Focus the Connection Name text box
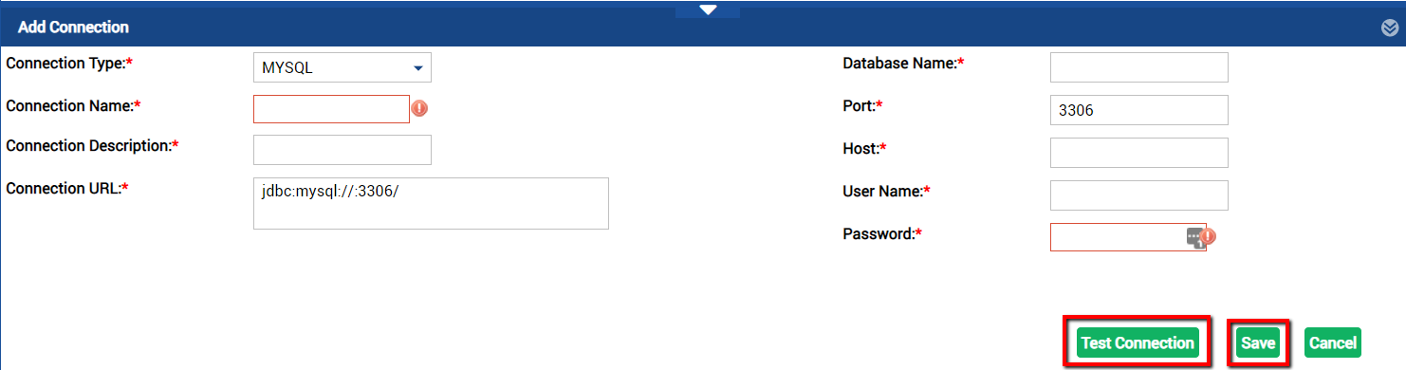 (x=331, y=109)
